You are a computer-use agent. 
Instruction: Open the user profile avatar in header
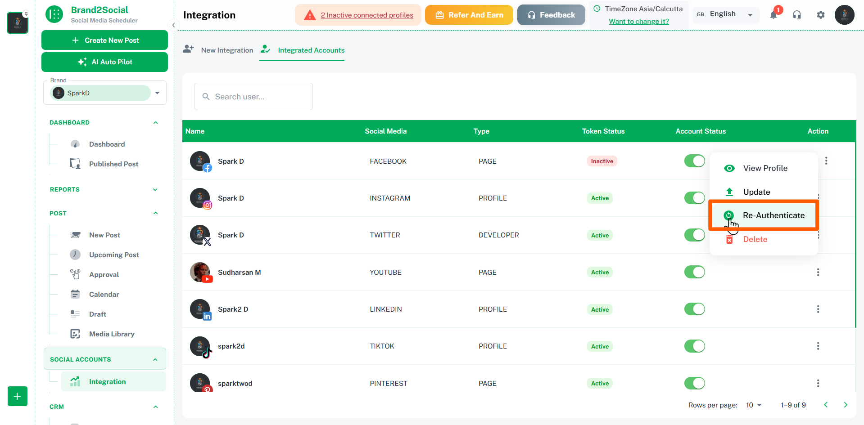pyautogui.click(x=845, y=15)
